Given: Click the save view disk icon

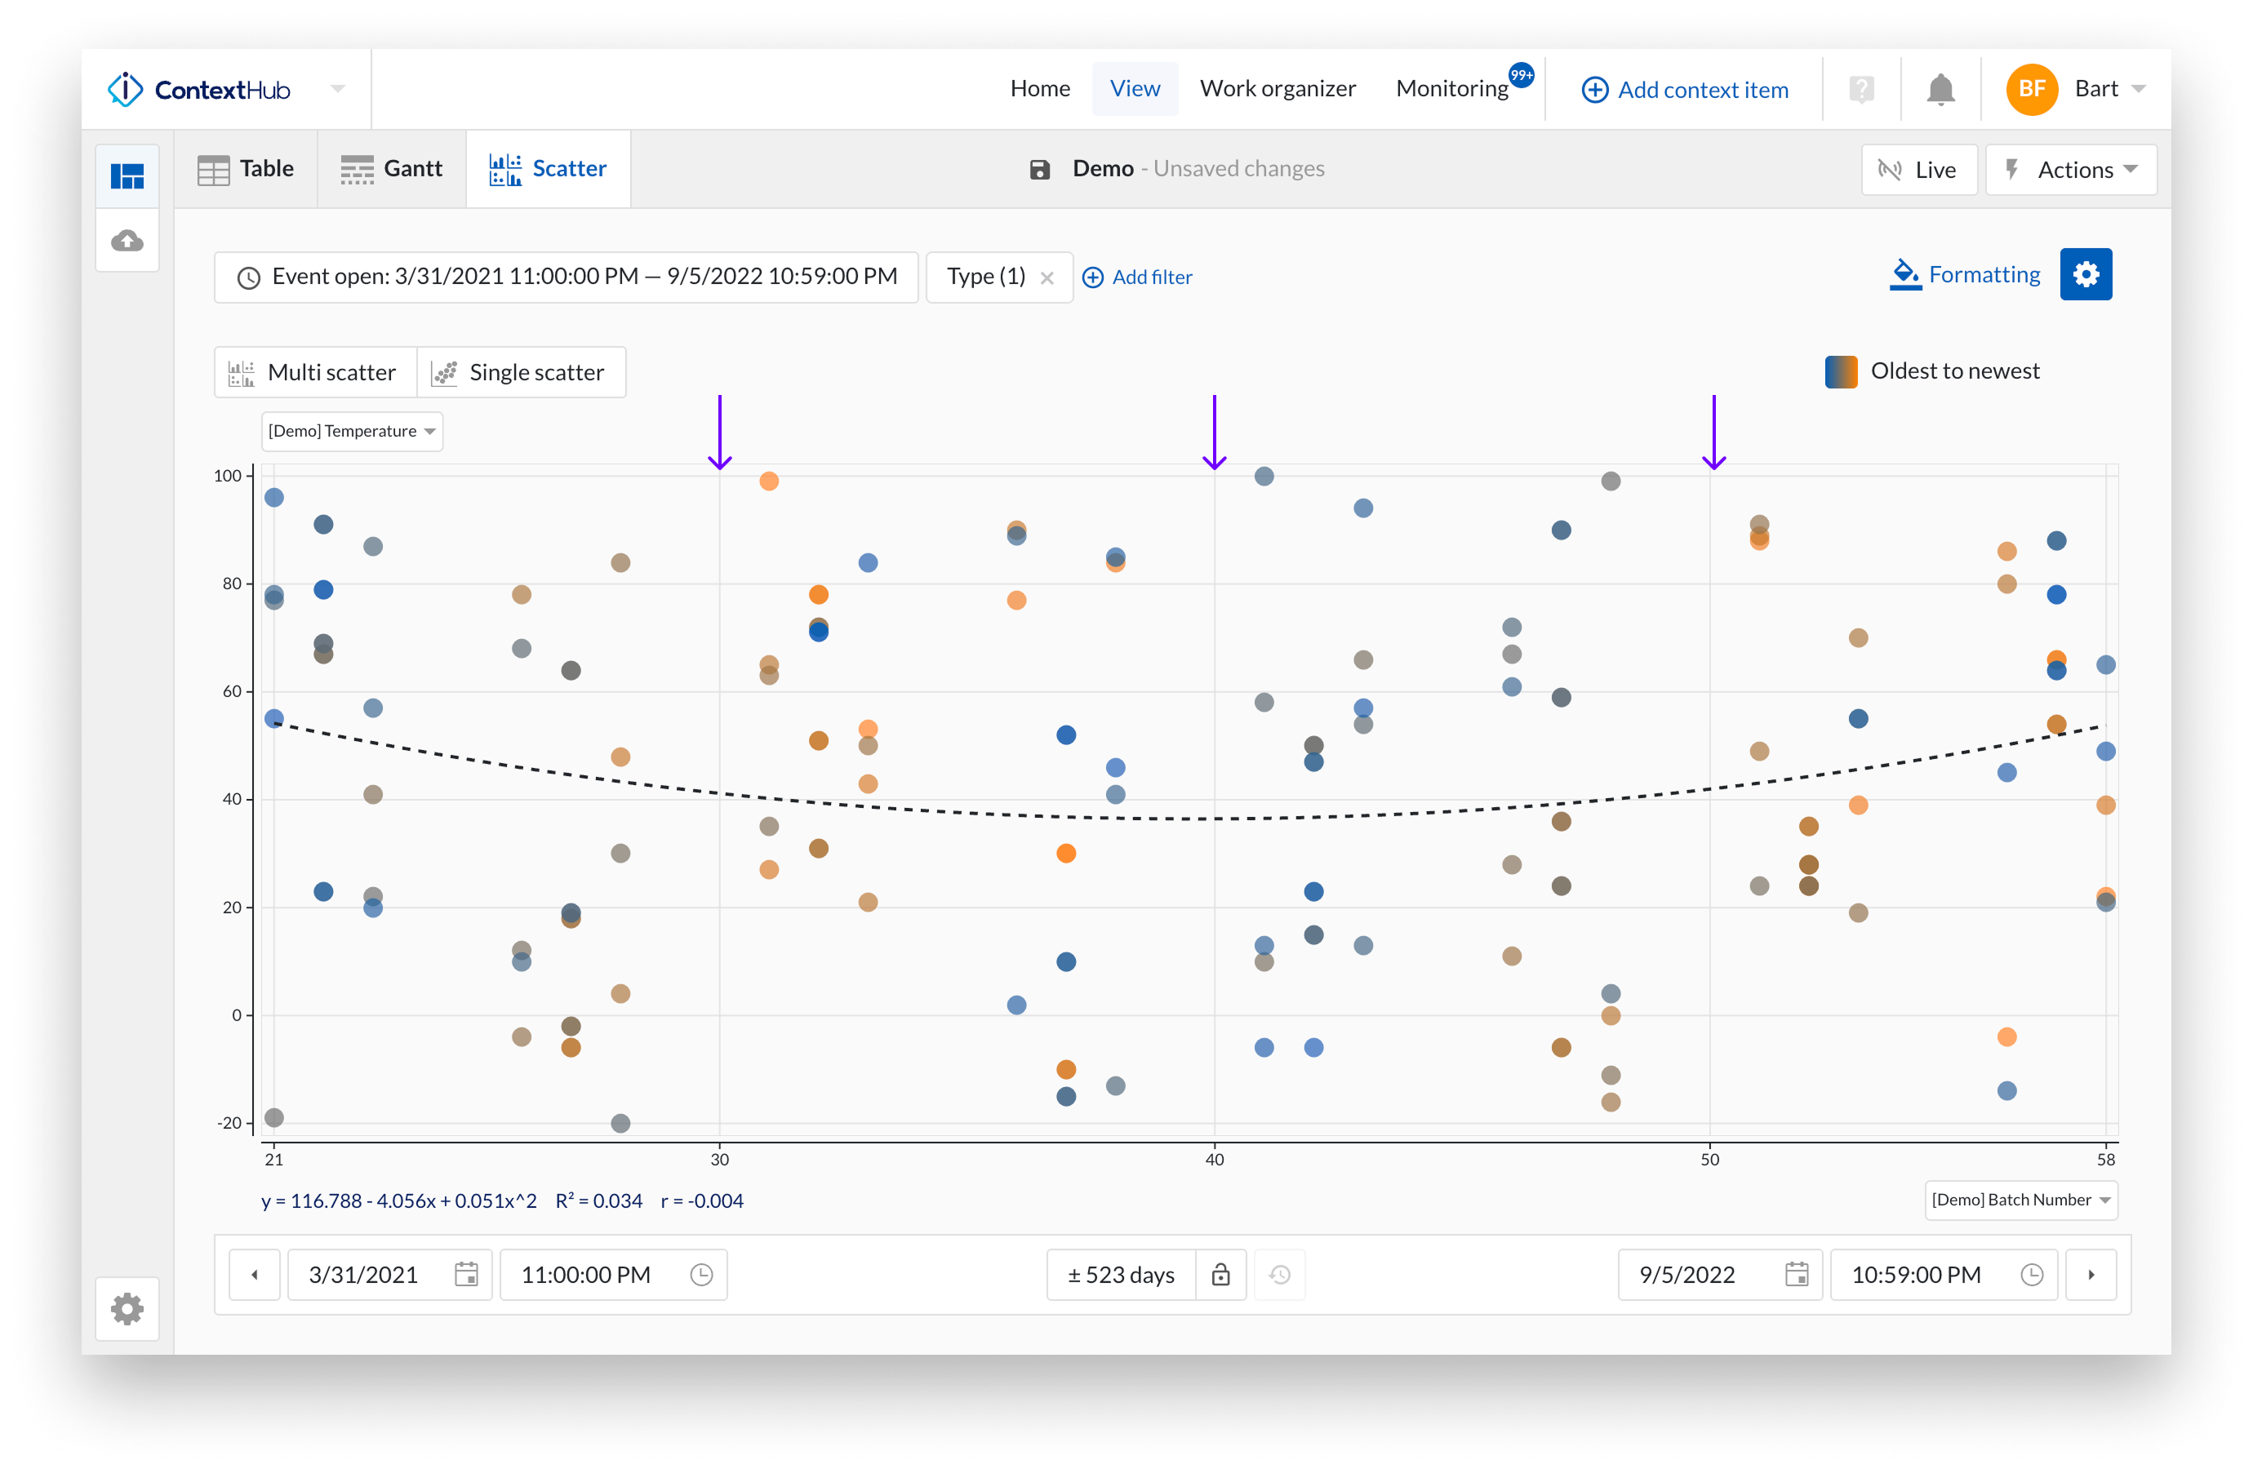Looking at the screenshot, I should pyautogui.click(x=1039, y=170).
